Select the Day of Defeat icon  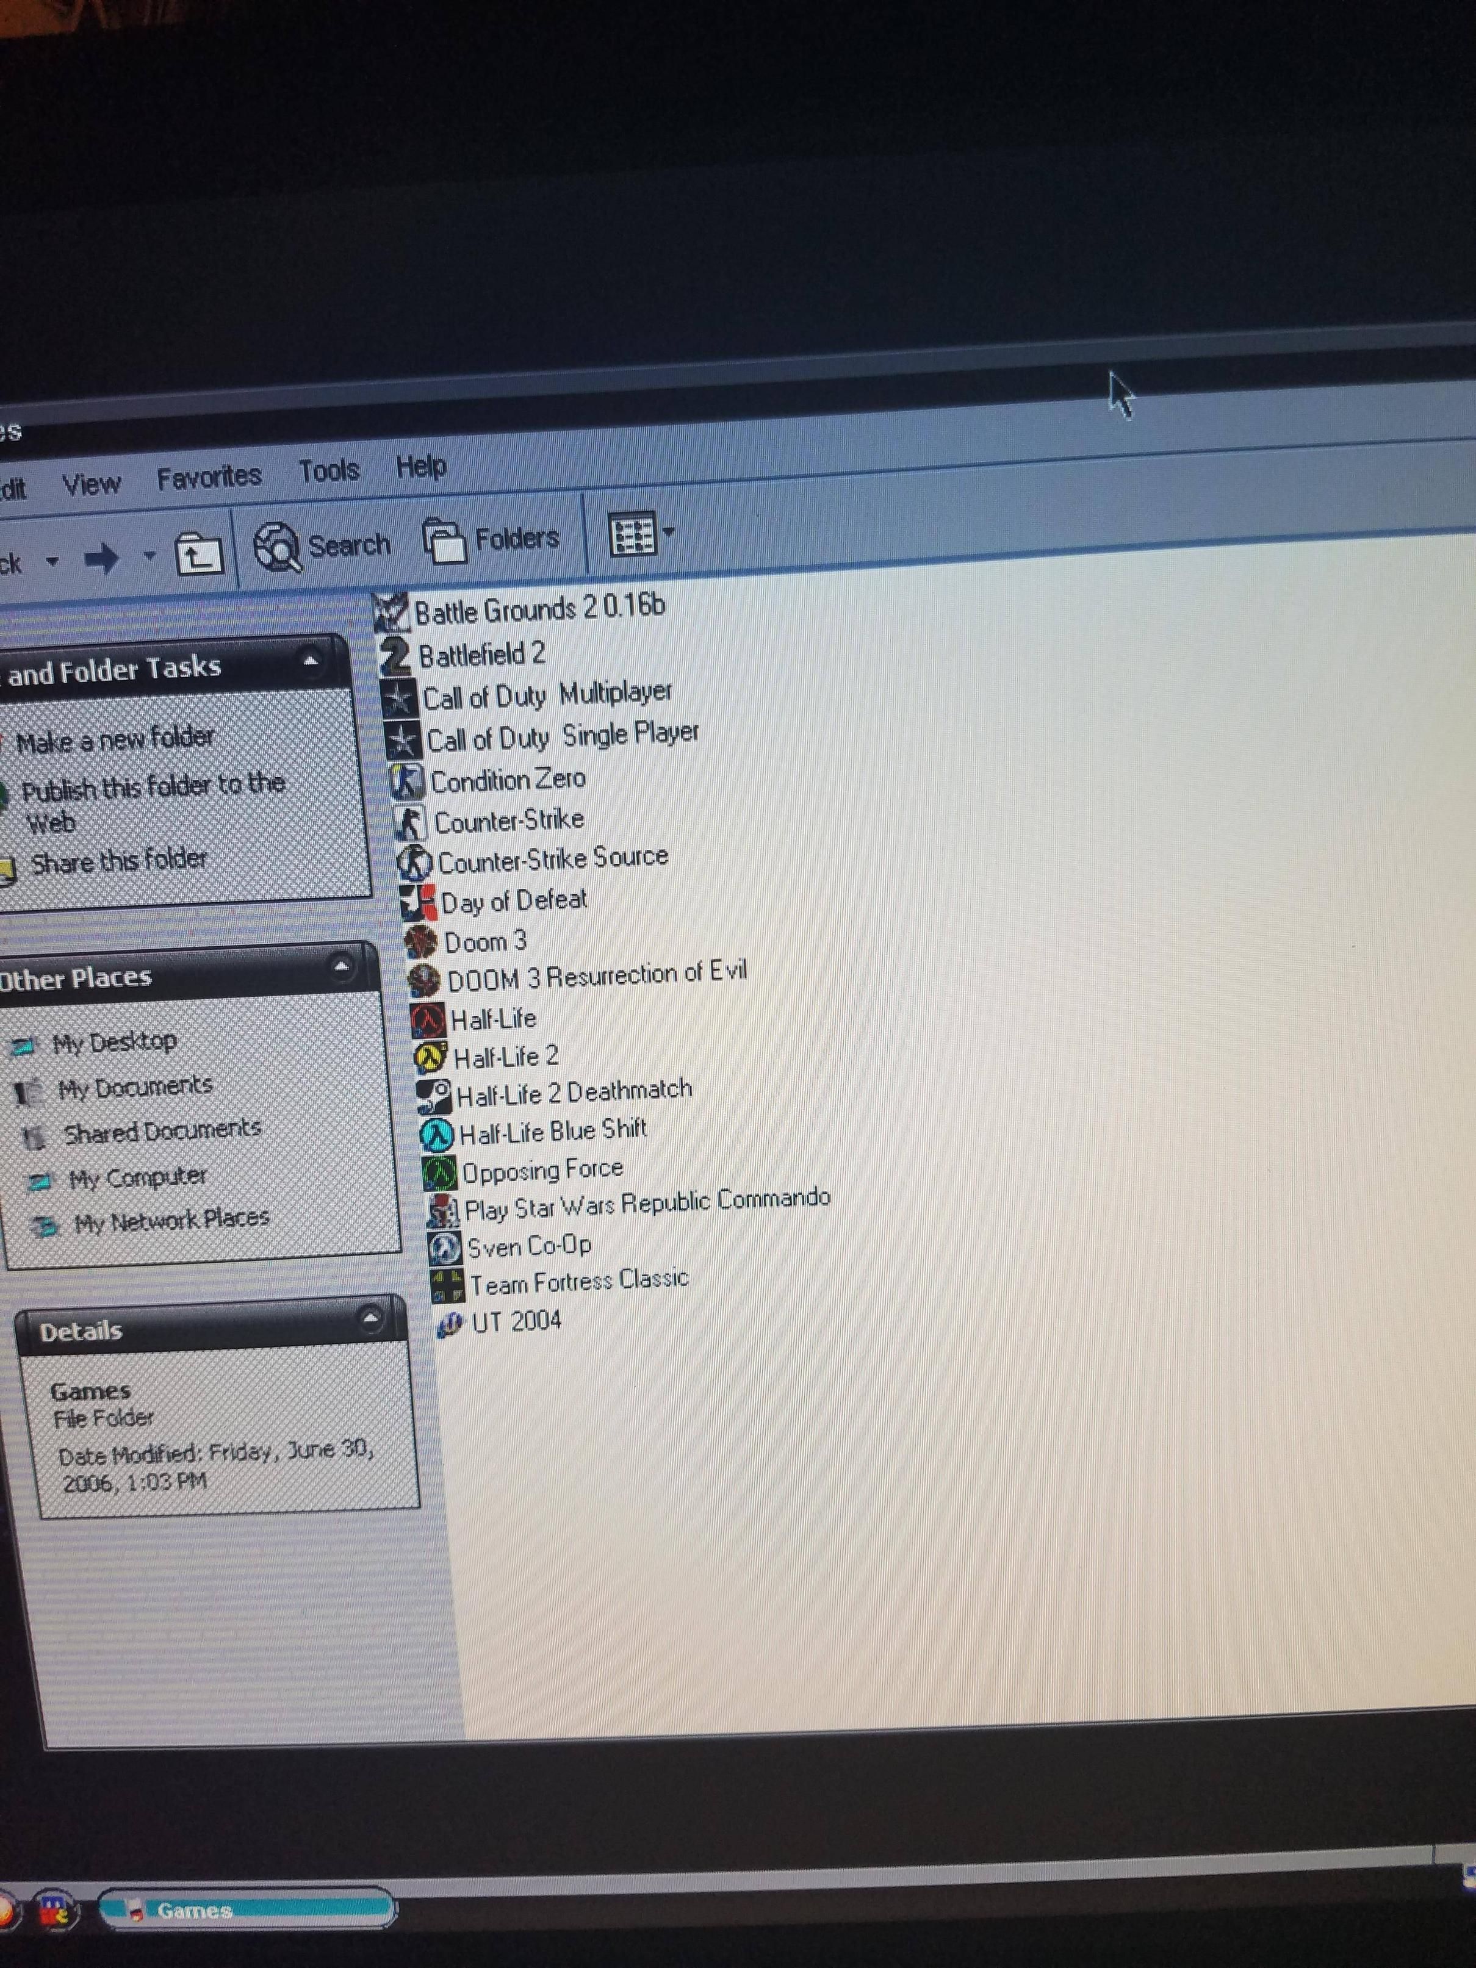[x=418, y=902]
